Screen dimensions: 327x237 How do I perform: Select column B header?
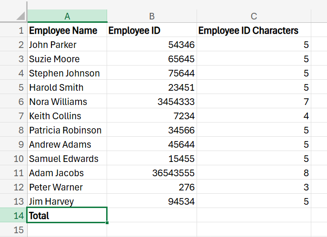pos(152,16)
